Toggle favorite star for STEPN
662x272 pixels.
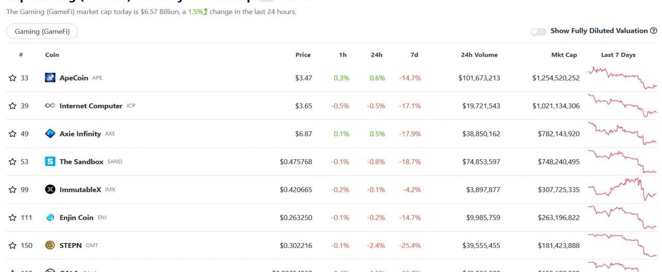pyautogui.click(x=12, y=245)
